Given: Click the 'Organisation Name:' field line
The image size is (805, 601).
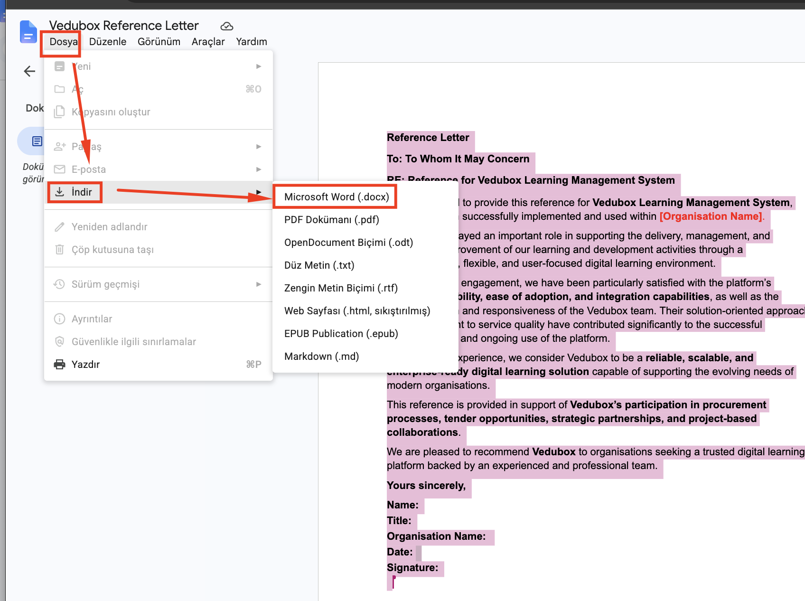Looking at the screenshot, I should tap(436, 536).
